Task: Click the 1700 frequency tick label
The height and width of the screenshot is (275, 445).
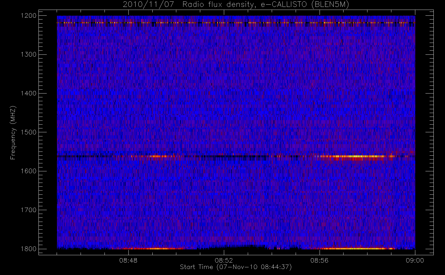Action: (x=29, y=210)
